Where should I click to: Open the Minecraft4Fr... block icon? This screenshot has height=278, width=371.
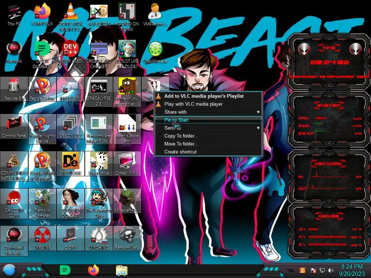(x=127, y=201)
